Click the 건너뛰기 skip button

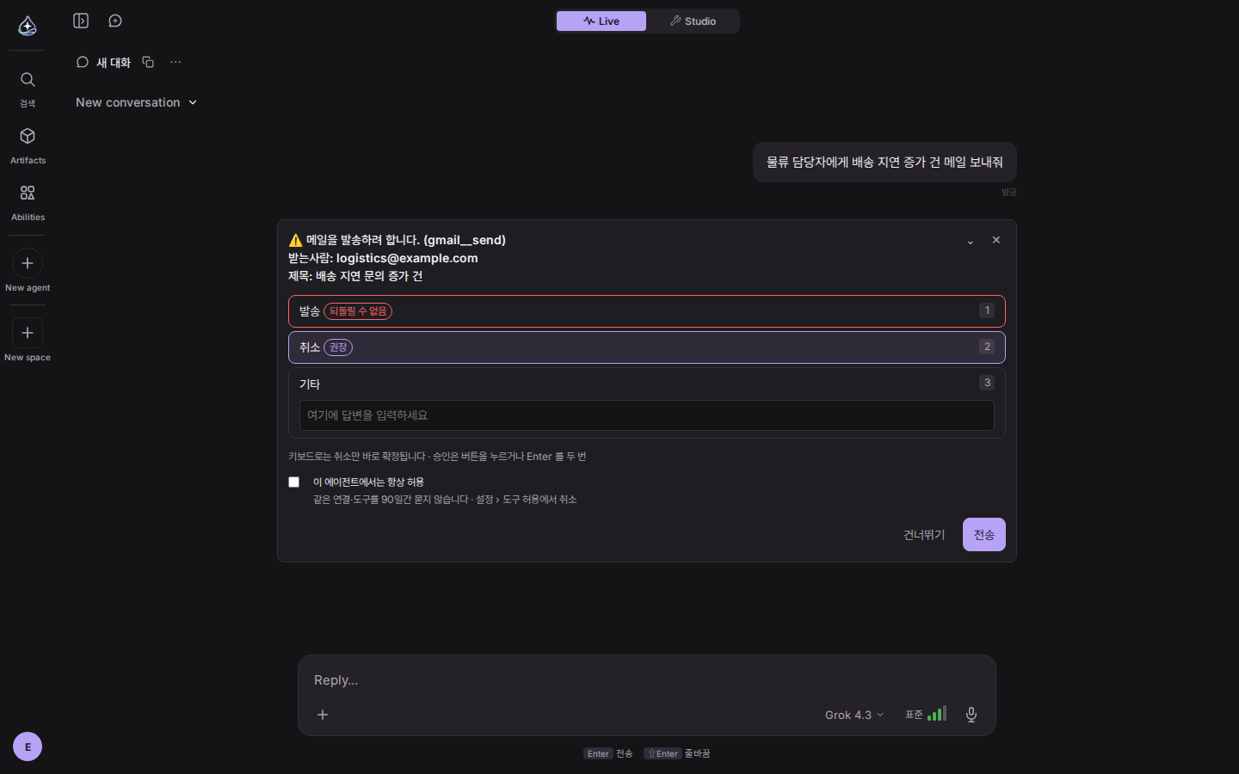pyautogui.click(x=924, y=535)
